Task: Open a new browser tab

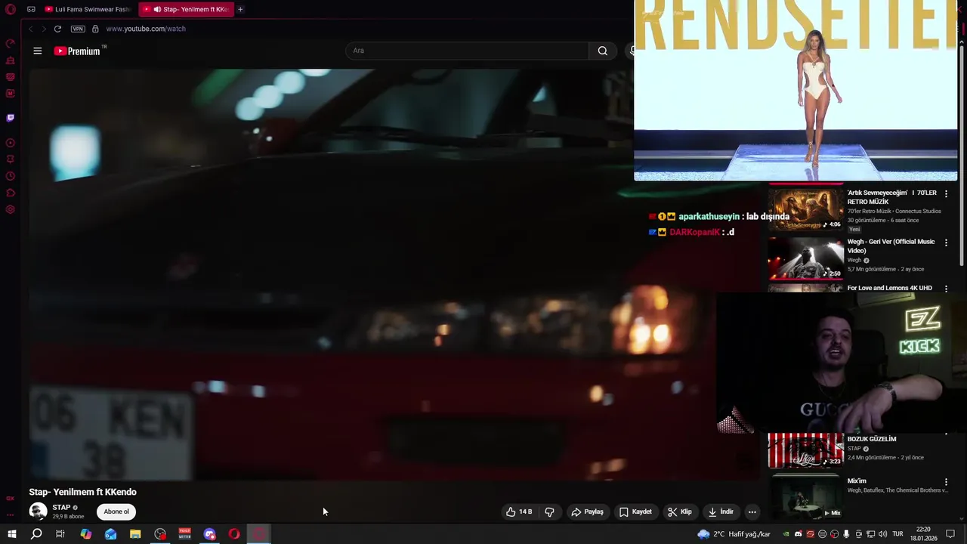Action: click(240, 9)
